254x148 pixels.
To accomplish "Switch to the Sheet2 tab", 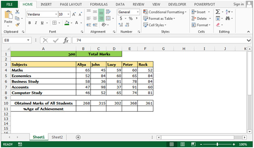I will tap(57, 137).
